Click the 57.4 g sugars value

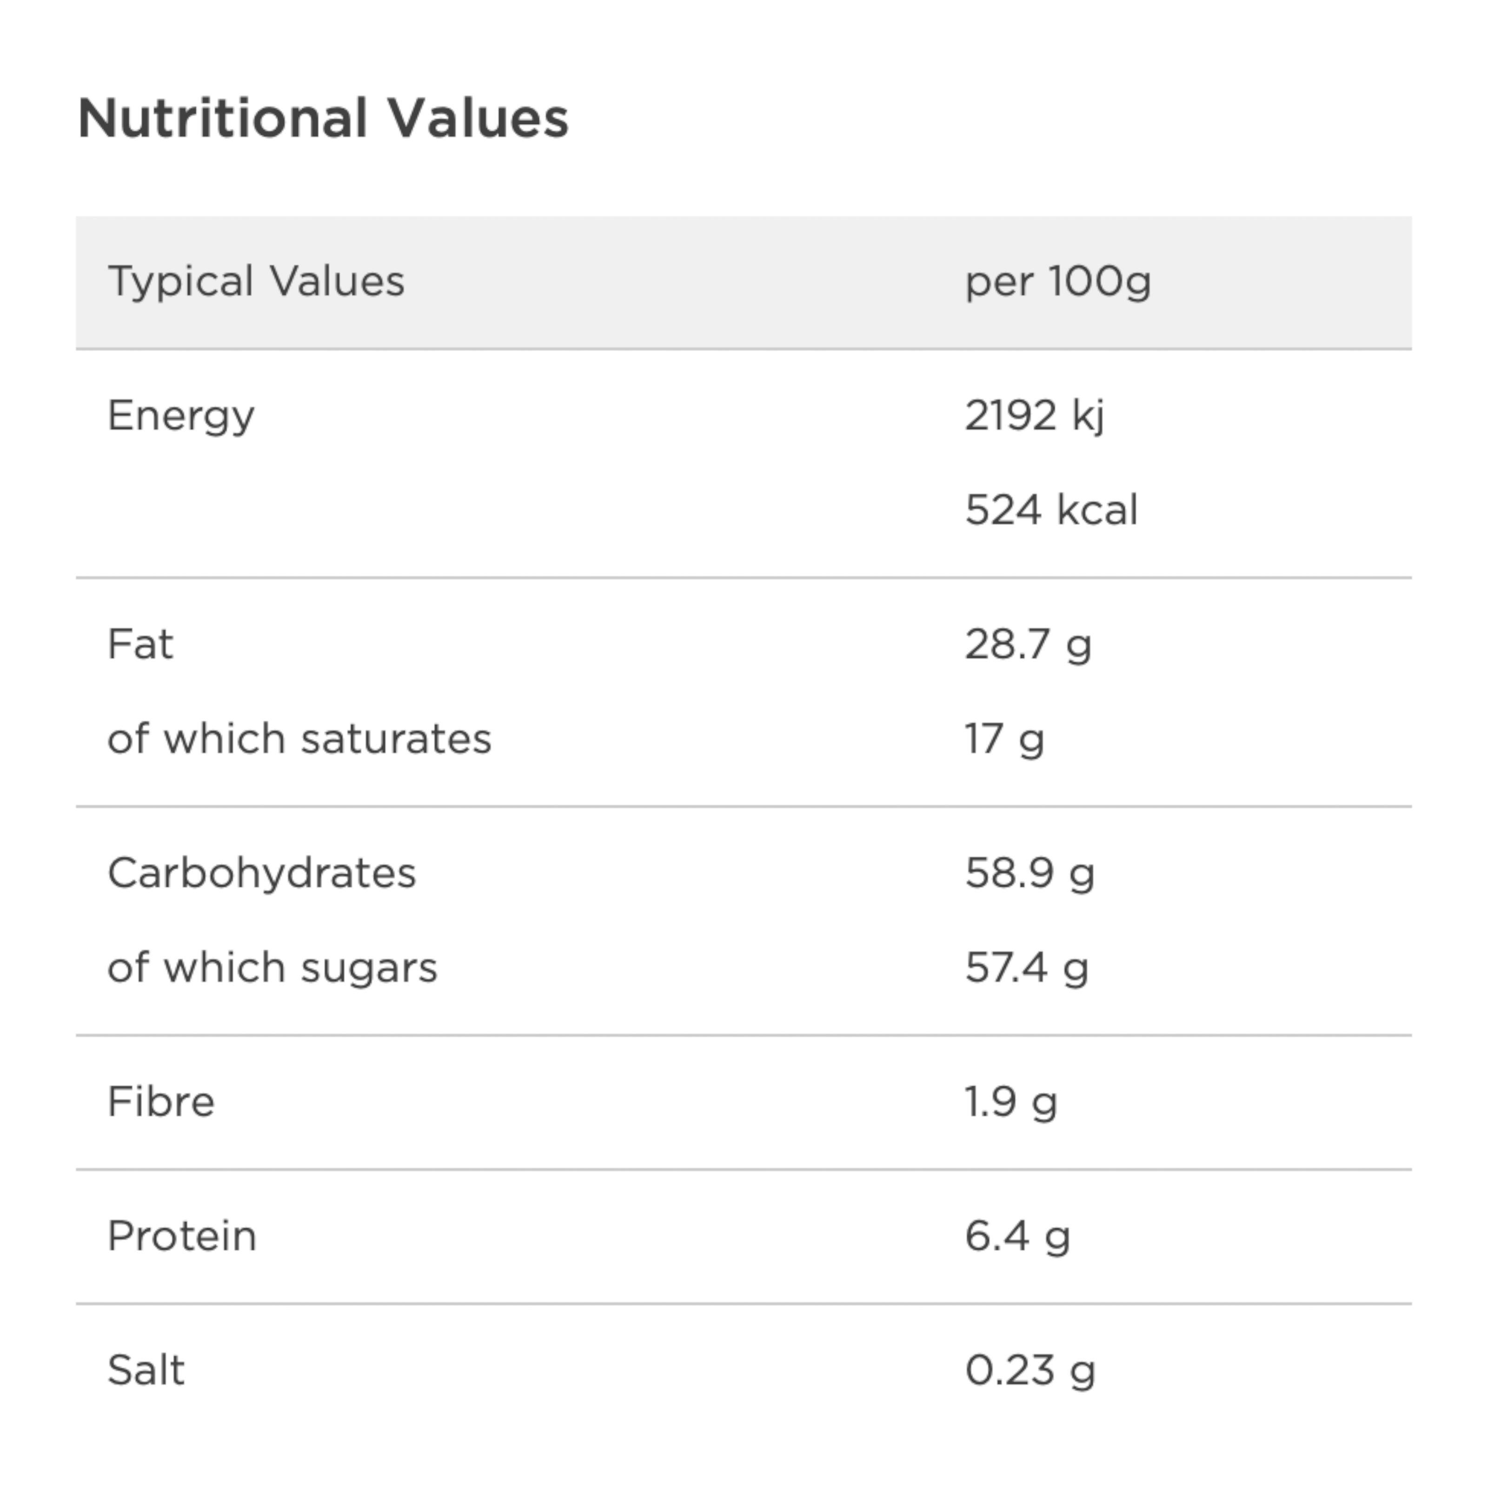[x=1027, y=969]
